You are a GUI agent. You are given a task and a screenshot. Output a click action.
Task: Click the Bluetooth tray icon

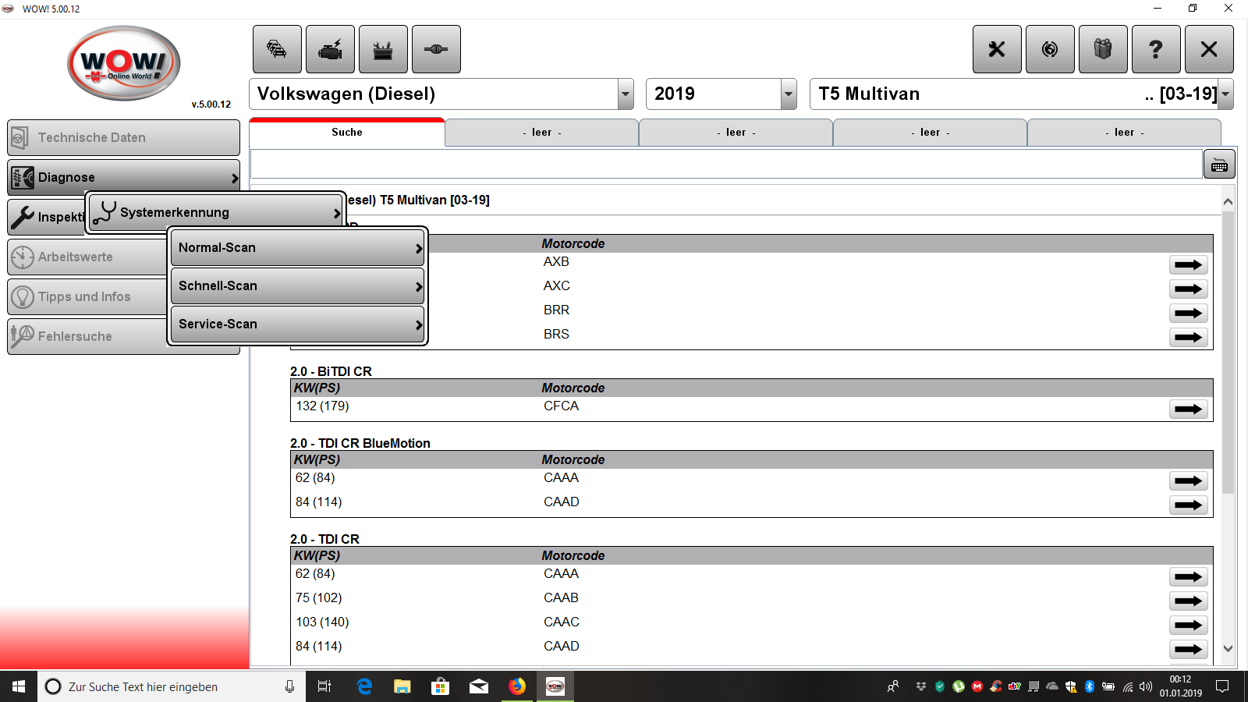point(1090,686)
